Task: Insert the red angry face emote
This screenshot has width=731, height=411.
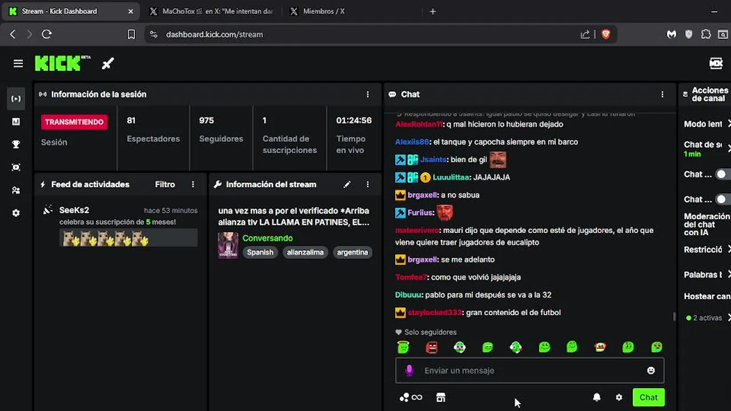Action: pos(431,346)
